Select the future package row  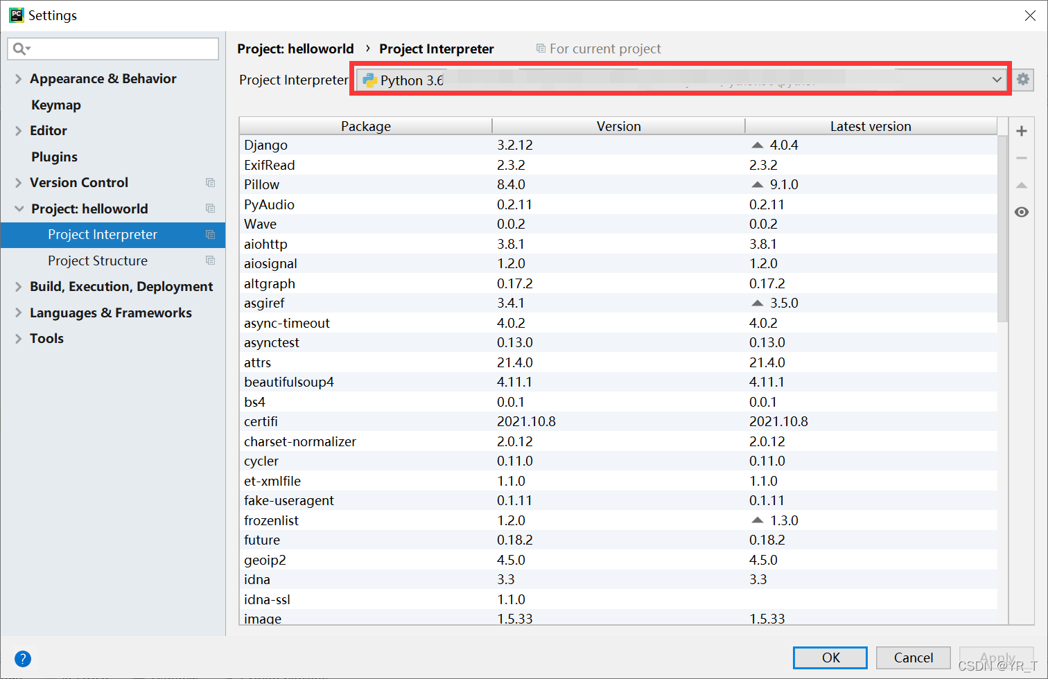(618, 540)
